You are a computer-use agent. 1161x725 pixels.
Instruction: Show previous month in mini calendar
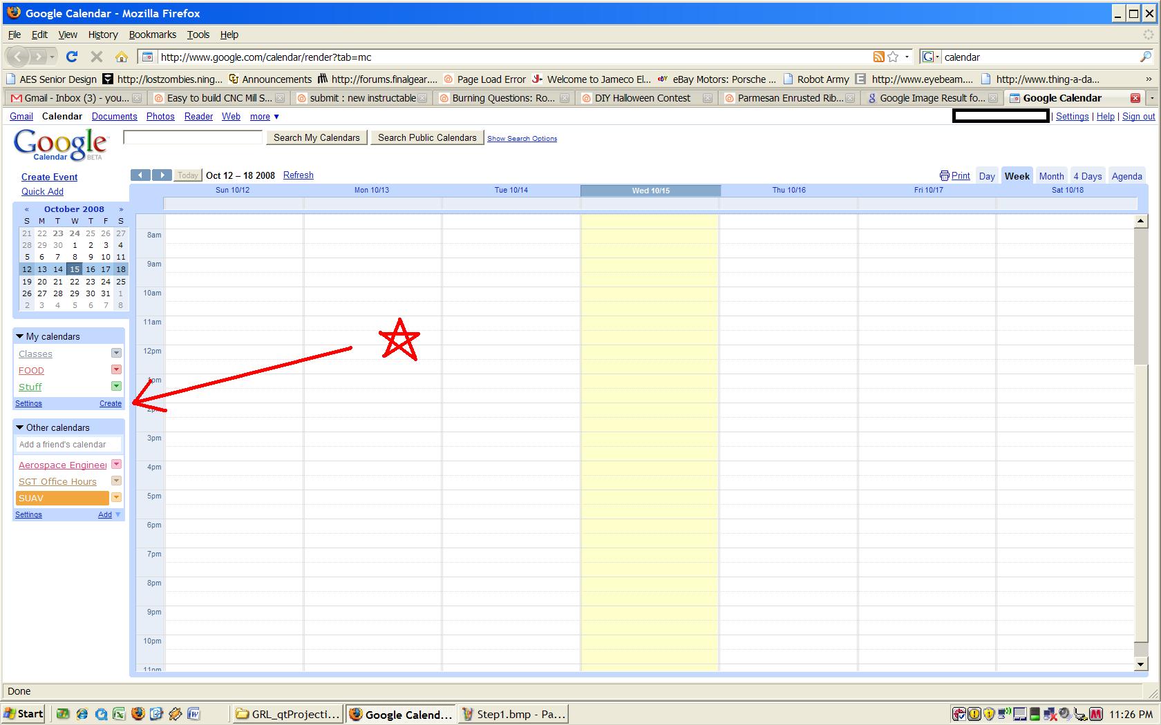(x=27, y=209)
